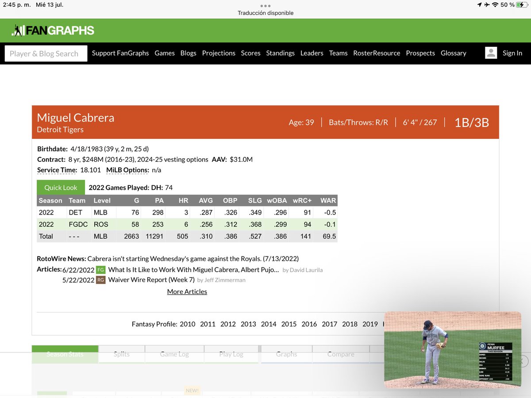Tap Traducción disponible banner

(265, 13)
